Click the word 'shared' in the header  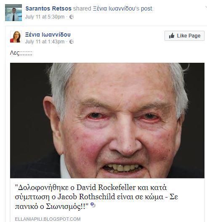(x=82, y=8)
